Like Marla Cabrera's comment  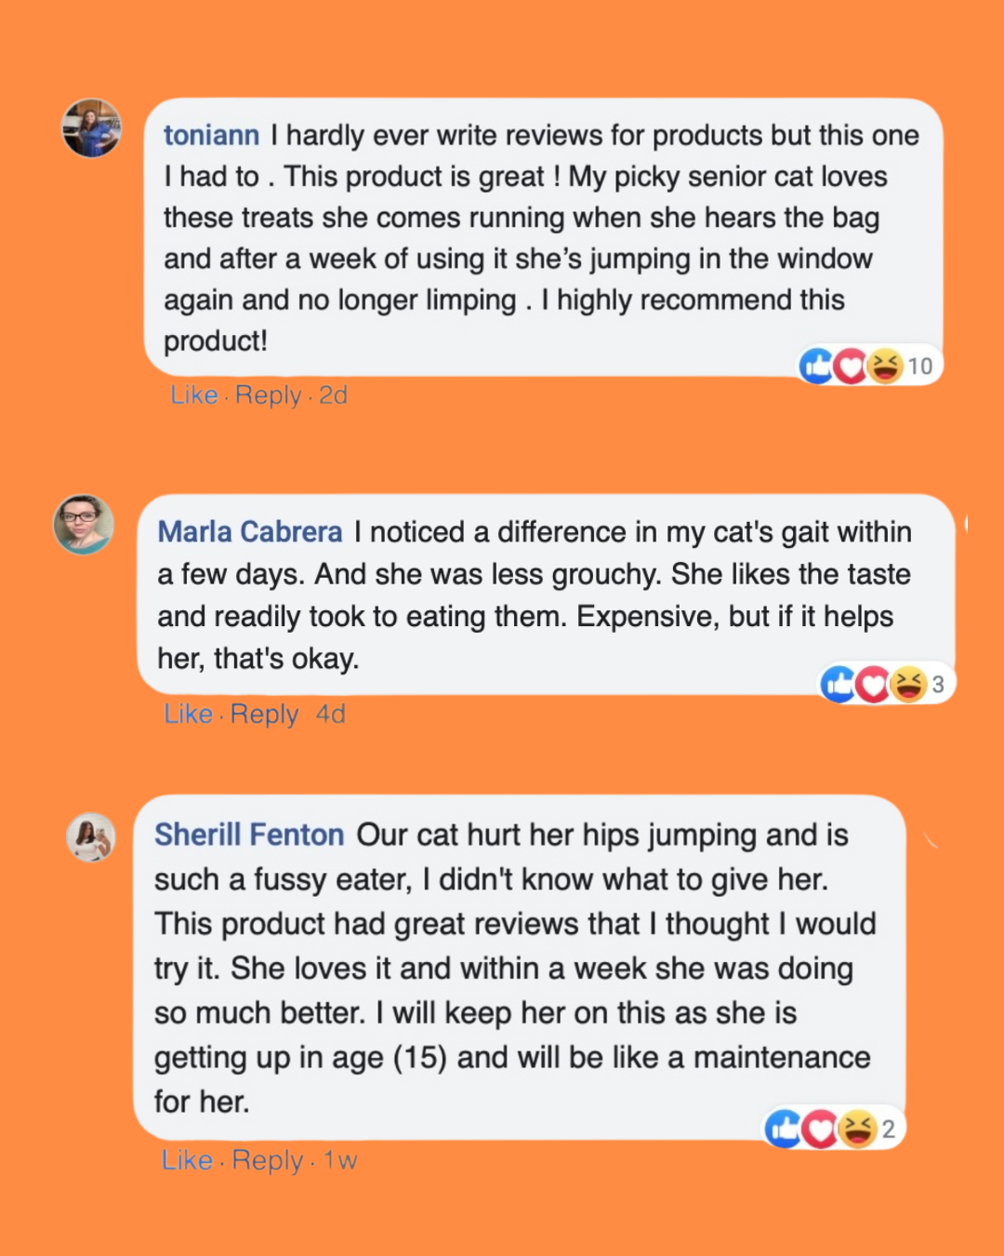pyautogui.click(x=188, y=715)
